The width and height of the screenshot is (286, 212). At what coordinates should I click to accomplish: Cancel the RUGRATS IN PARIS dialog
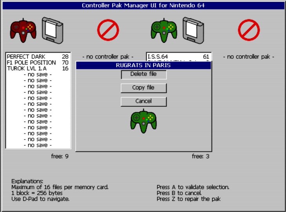coord(143,101)
